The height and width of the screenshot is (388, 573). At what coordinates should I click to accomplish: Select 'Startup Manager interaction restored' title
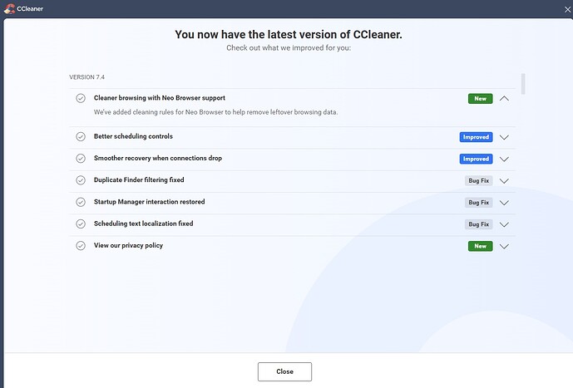[x=149, y=202]
